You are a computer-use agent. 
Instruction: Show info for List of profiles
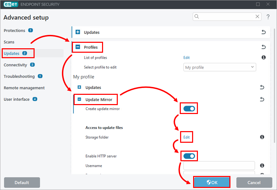[264, 58]
